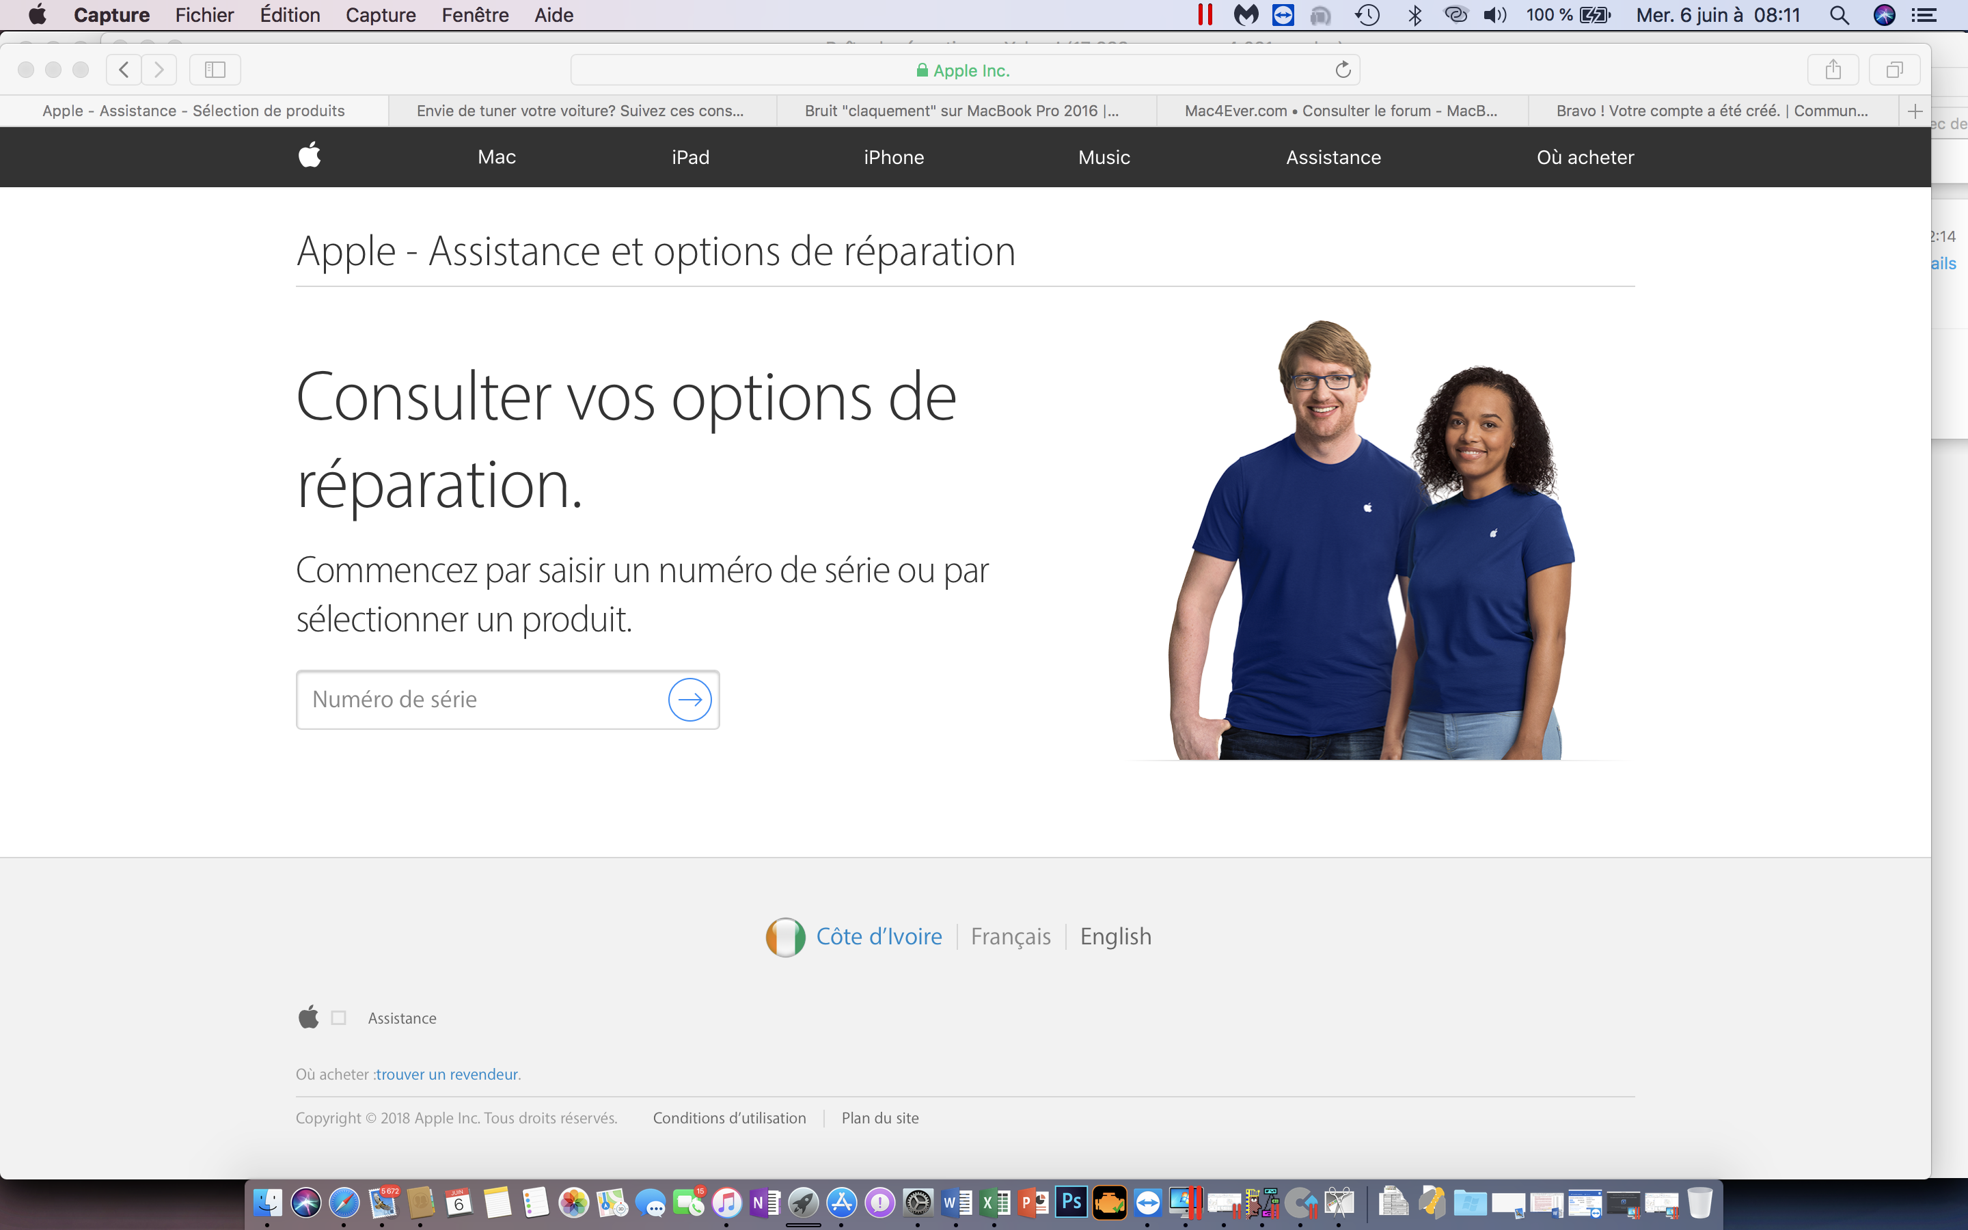
Task: Click the Apple logo in site navigation
Action: point(310,156)
